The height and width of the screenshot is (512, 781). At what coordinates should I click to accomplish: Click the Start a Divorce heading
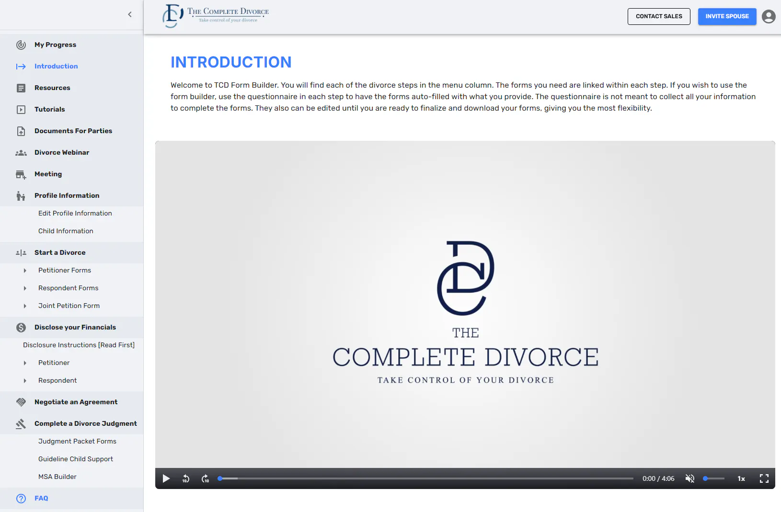click(x=60, y=253)
